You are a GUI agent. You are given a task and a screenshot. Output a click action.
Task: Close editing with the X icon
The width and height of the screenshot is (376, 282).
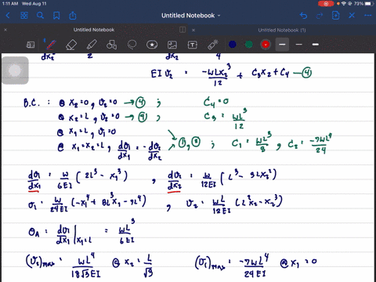[x=352, y=16]
